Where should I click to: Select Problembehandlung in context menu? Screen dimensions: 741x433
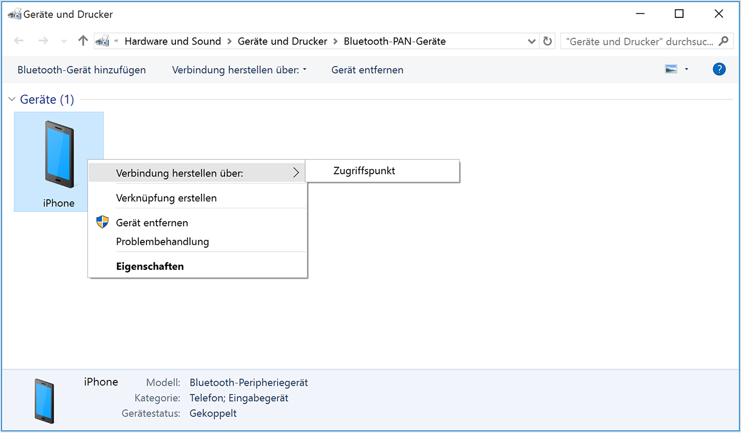197,242
